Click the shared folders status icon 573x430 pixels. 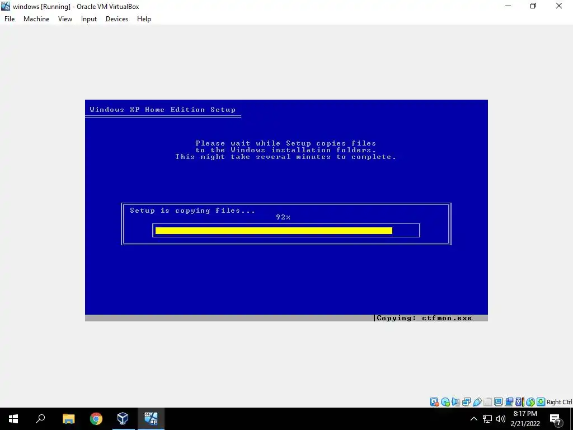(487, 402)
